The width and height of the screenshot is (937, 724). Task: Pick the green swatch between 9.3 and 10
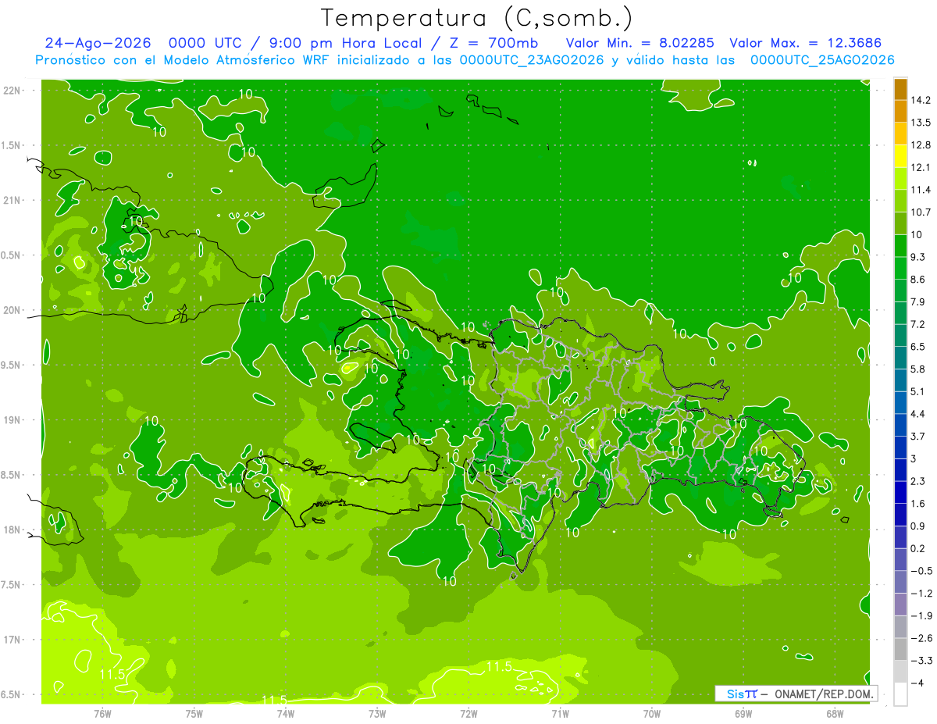[900, 246]
